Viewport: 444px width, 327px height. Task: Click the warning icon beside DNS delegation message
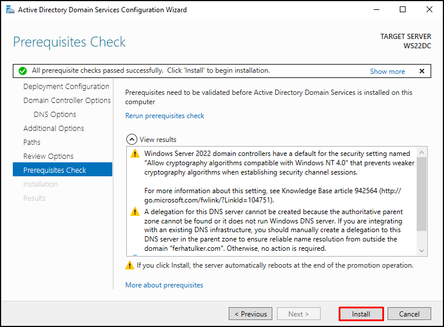(135, 212)
